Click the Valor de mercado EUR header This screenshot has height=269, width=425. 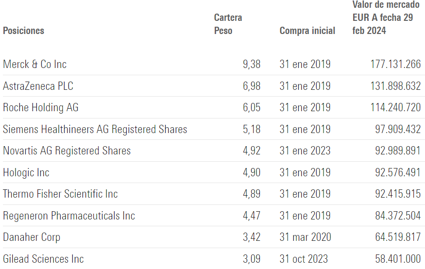pos(386,17)
